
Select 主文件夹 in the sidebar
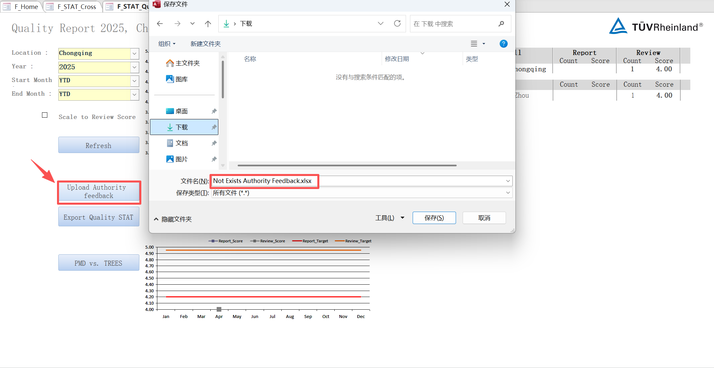click(x=188, y=63)
